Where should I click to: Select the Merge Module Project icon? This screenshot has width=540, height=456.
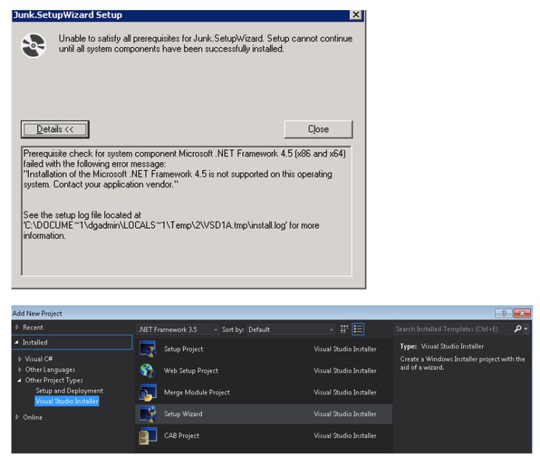(x=150, y=392)
